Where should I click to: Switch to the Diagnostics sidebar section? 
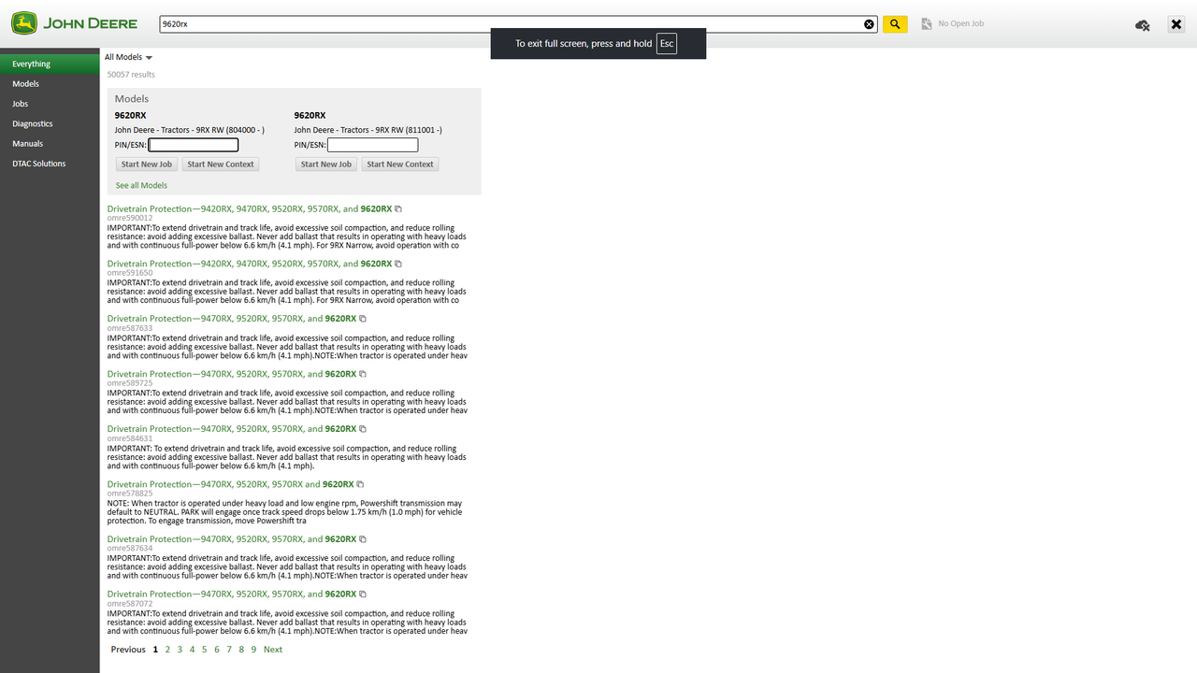coord(32,123)
